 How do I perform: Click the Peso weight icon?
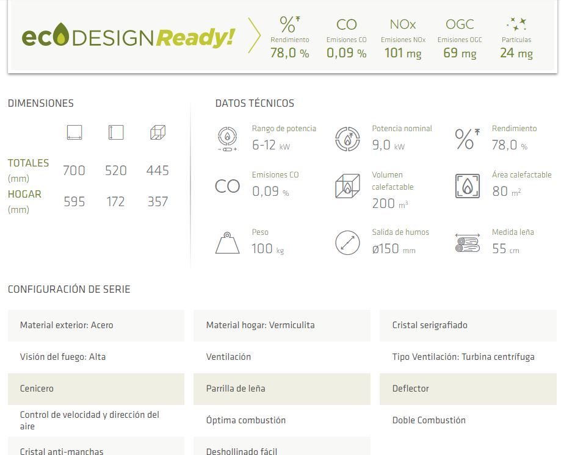coord(228,243)
